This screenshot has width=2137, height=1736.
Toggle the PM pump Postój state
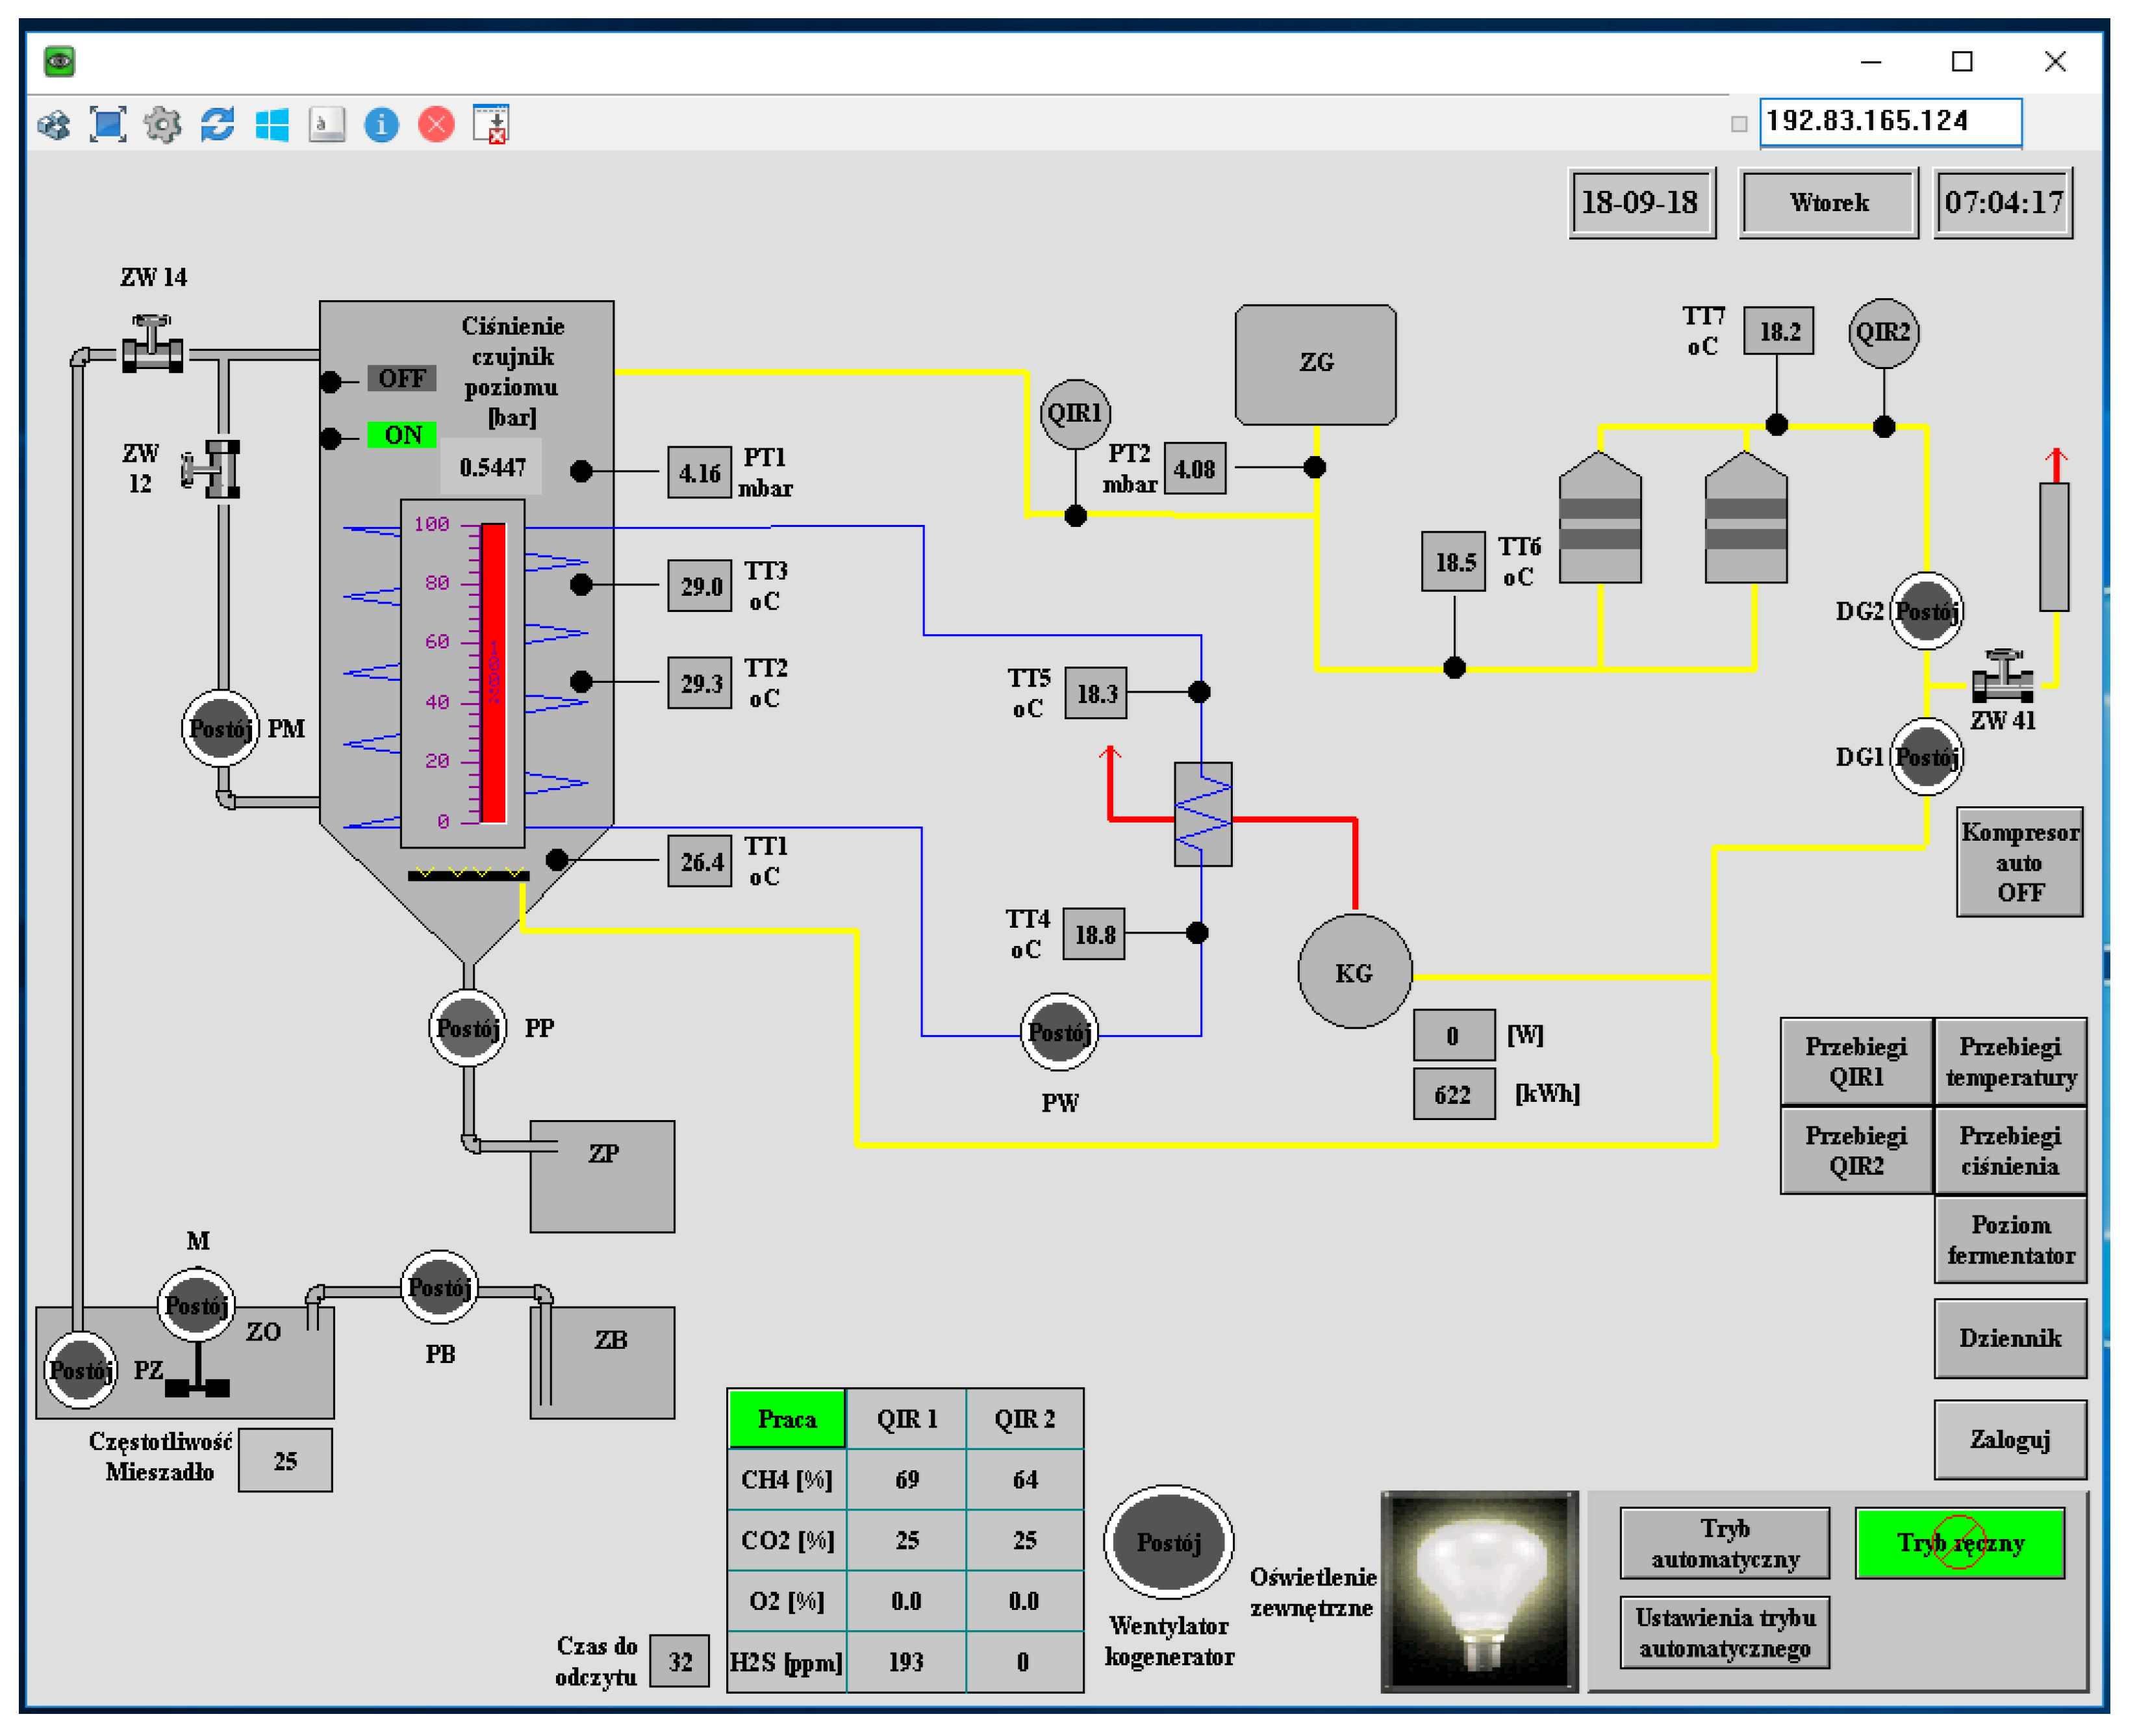tap(220, 728)
